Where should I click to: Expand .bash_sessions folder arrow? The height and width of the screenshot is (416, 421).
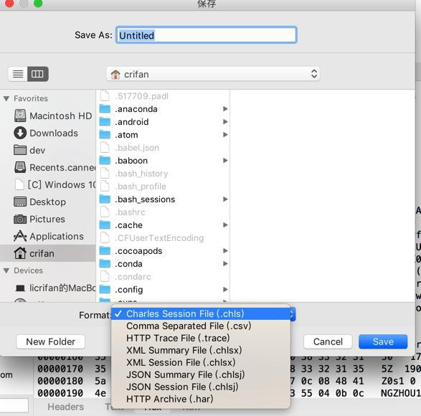click(x=225, y=199)
